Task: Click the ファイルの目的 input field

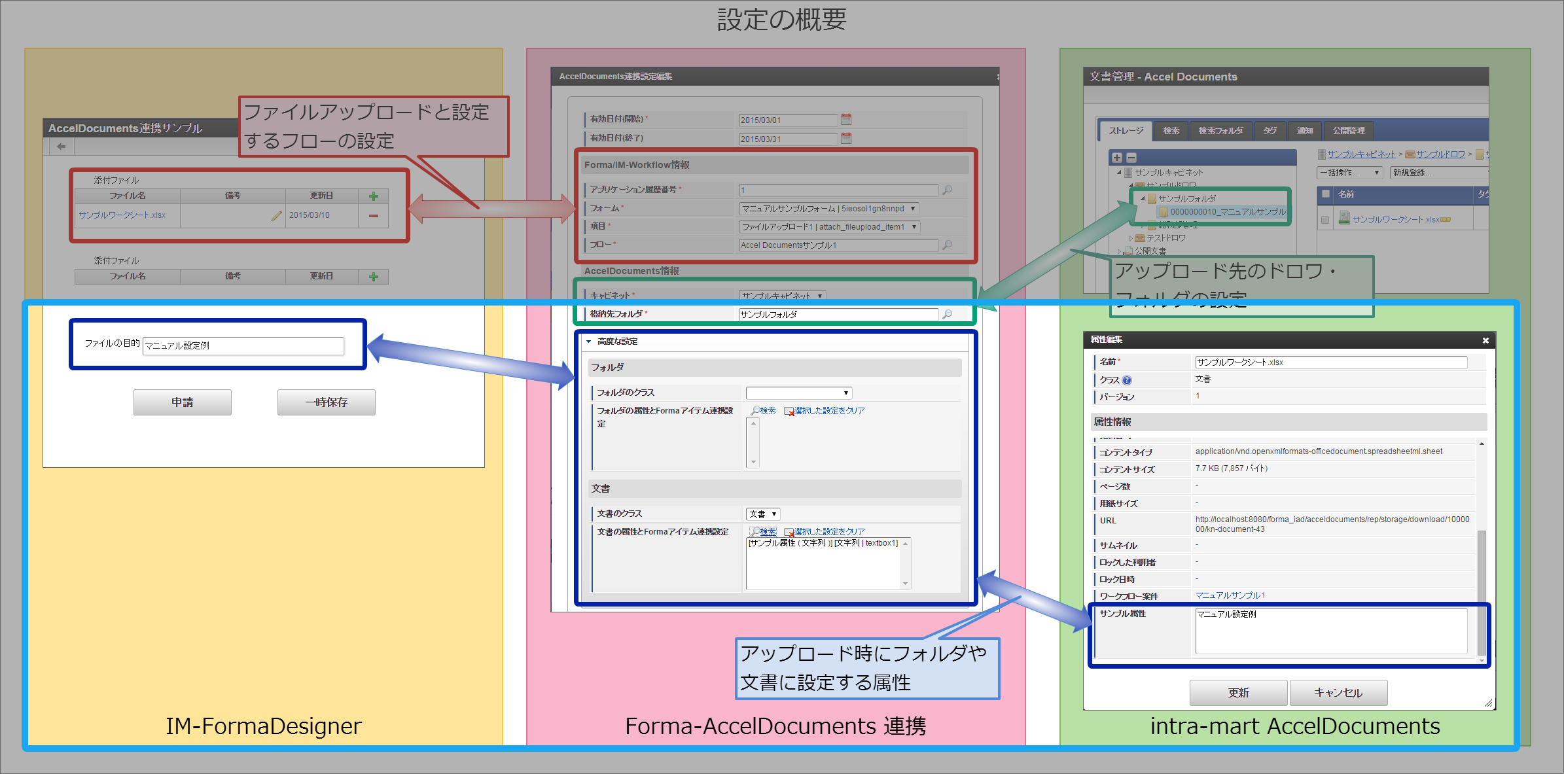Action: point(244,346)
